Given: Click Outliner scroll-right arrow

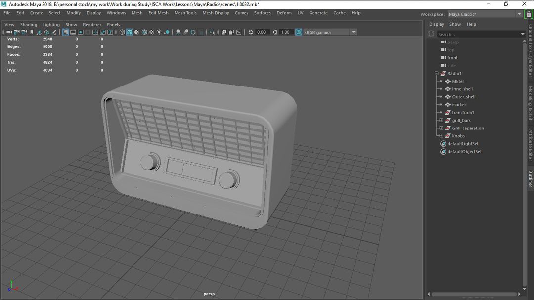Looking at the screenshot, I should coord(519,294).
